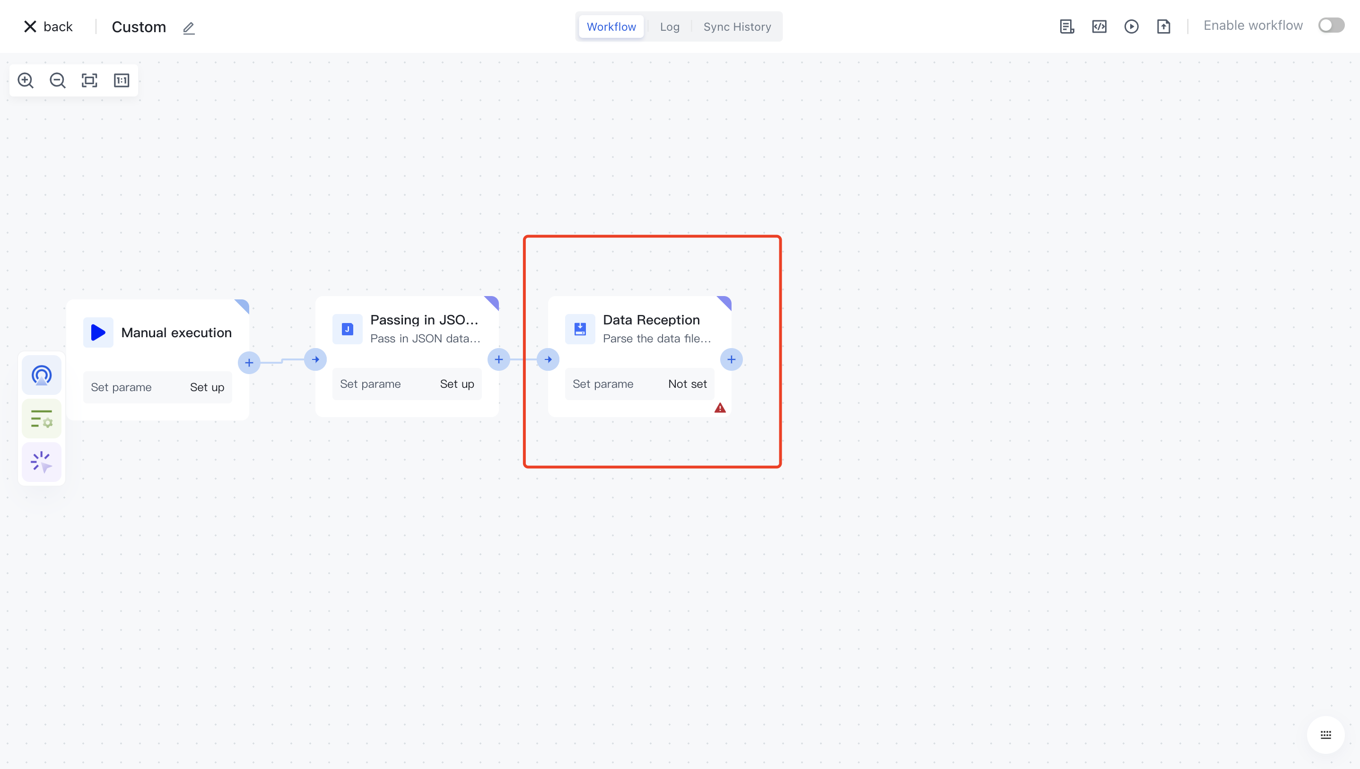This screenshot has height=769, width=1360.
Task: Fit the workflow canvas to screen
Action: pos(89,80)
